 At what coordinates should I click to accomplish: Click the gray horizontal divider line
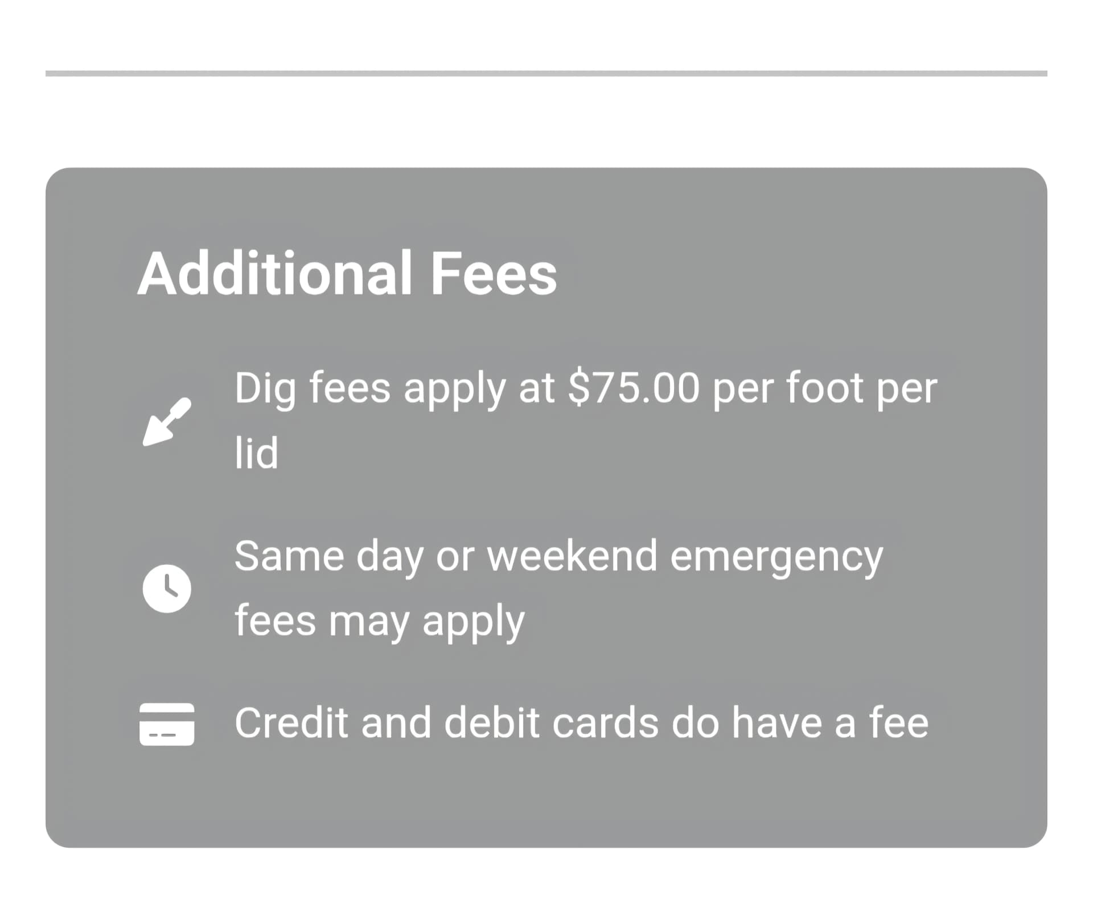(x=546, y=73)
